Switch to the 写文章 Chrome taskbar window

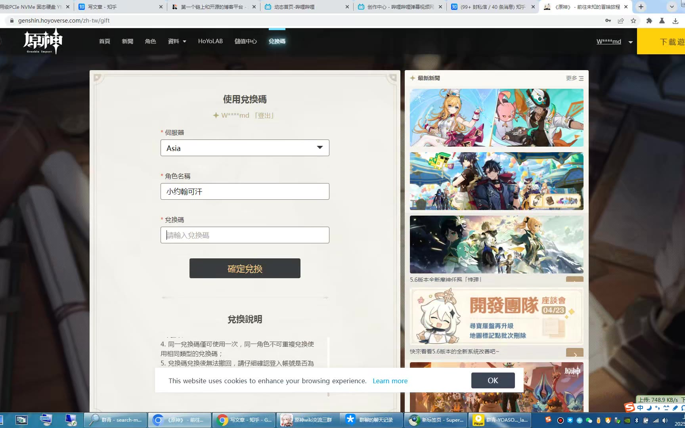[244, 420]
